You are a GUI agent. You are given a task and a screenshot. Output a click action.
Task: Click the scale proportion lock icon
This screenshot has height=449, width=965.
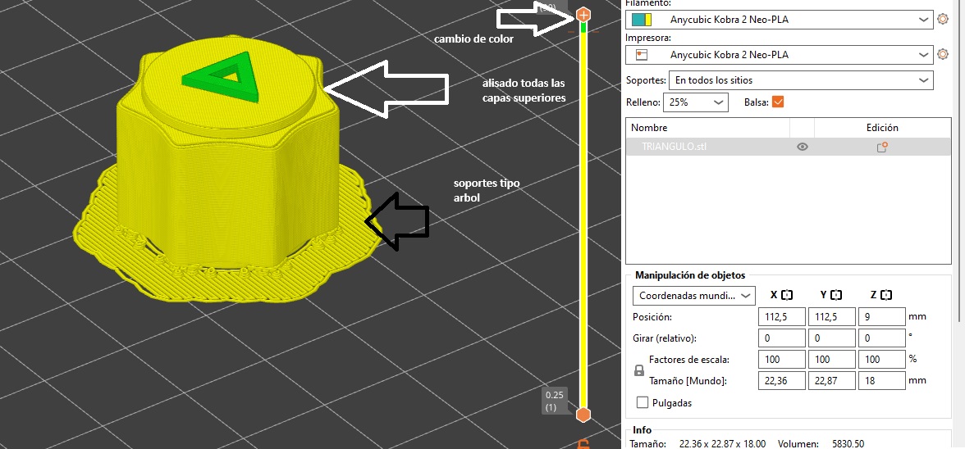click(x=639, y=370)
